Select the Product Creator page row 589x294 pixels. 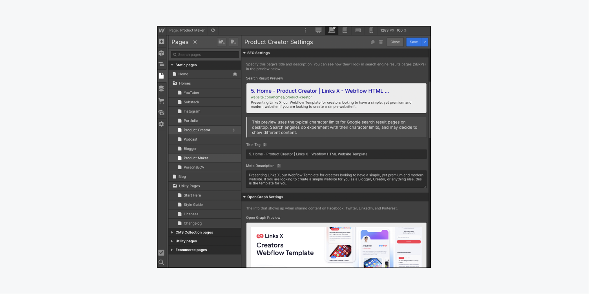205,130
